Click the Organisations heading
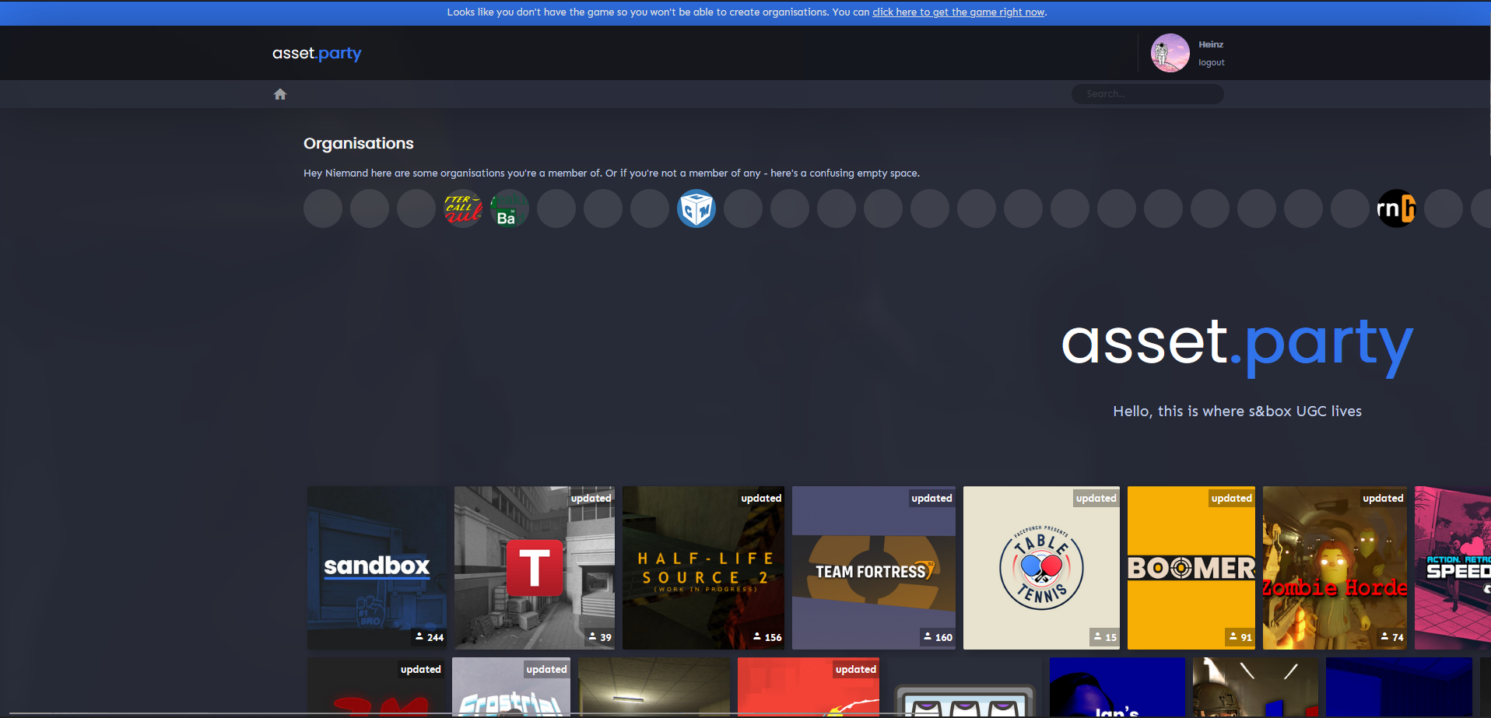 359,143
